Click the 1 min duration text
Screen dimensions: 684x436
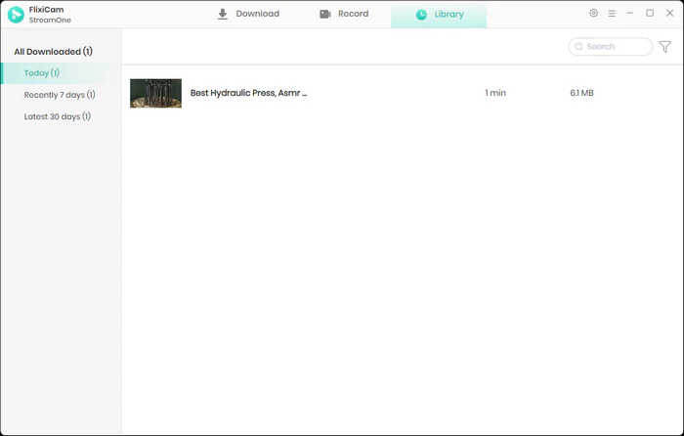coord(495,93)
